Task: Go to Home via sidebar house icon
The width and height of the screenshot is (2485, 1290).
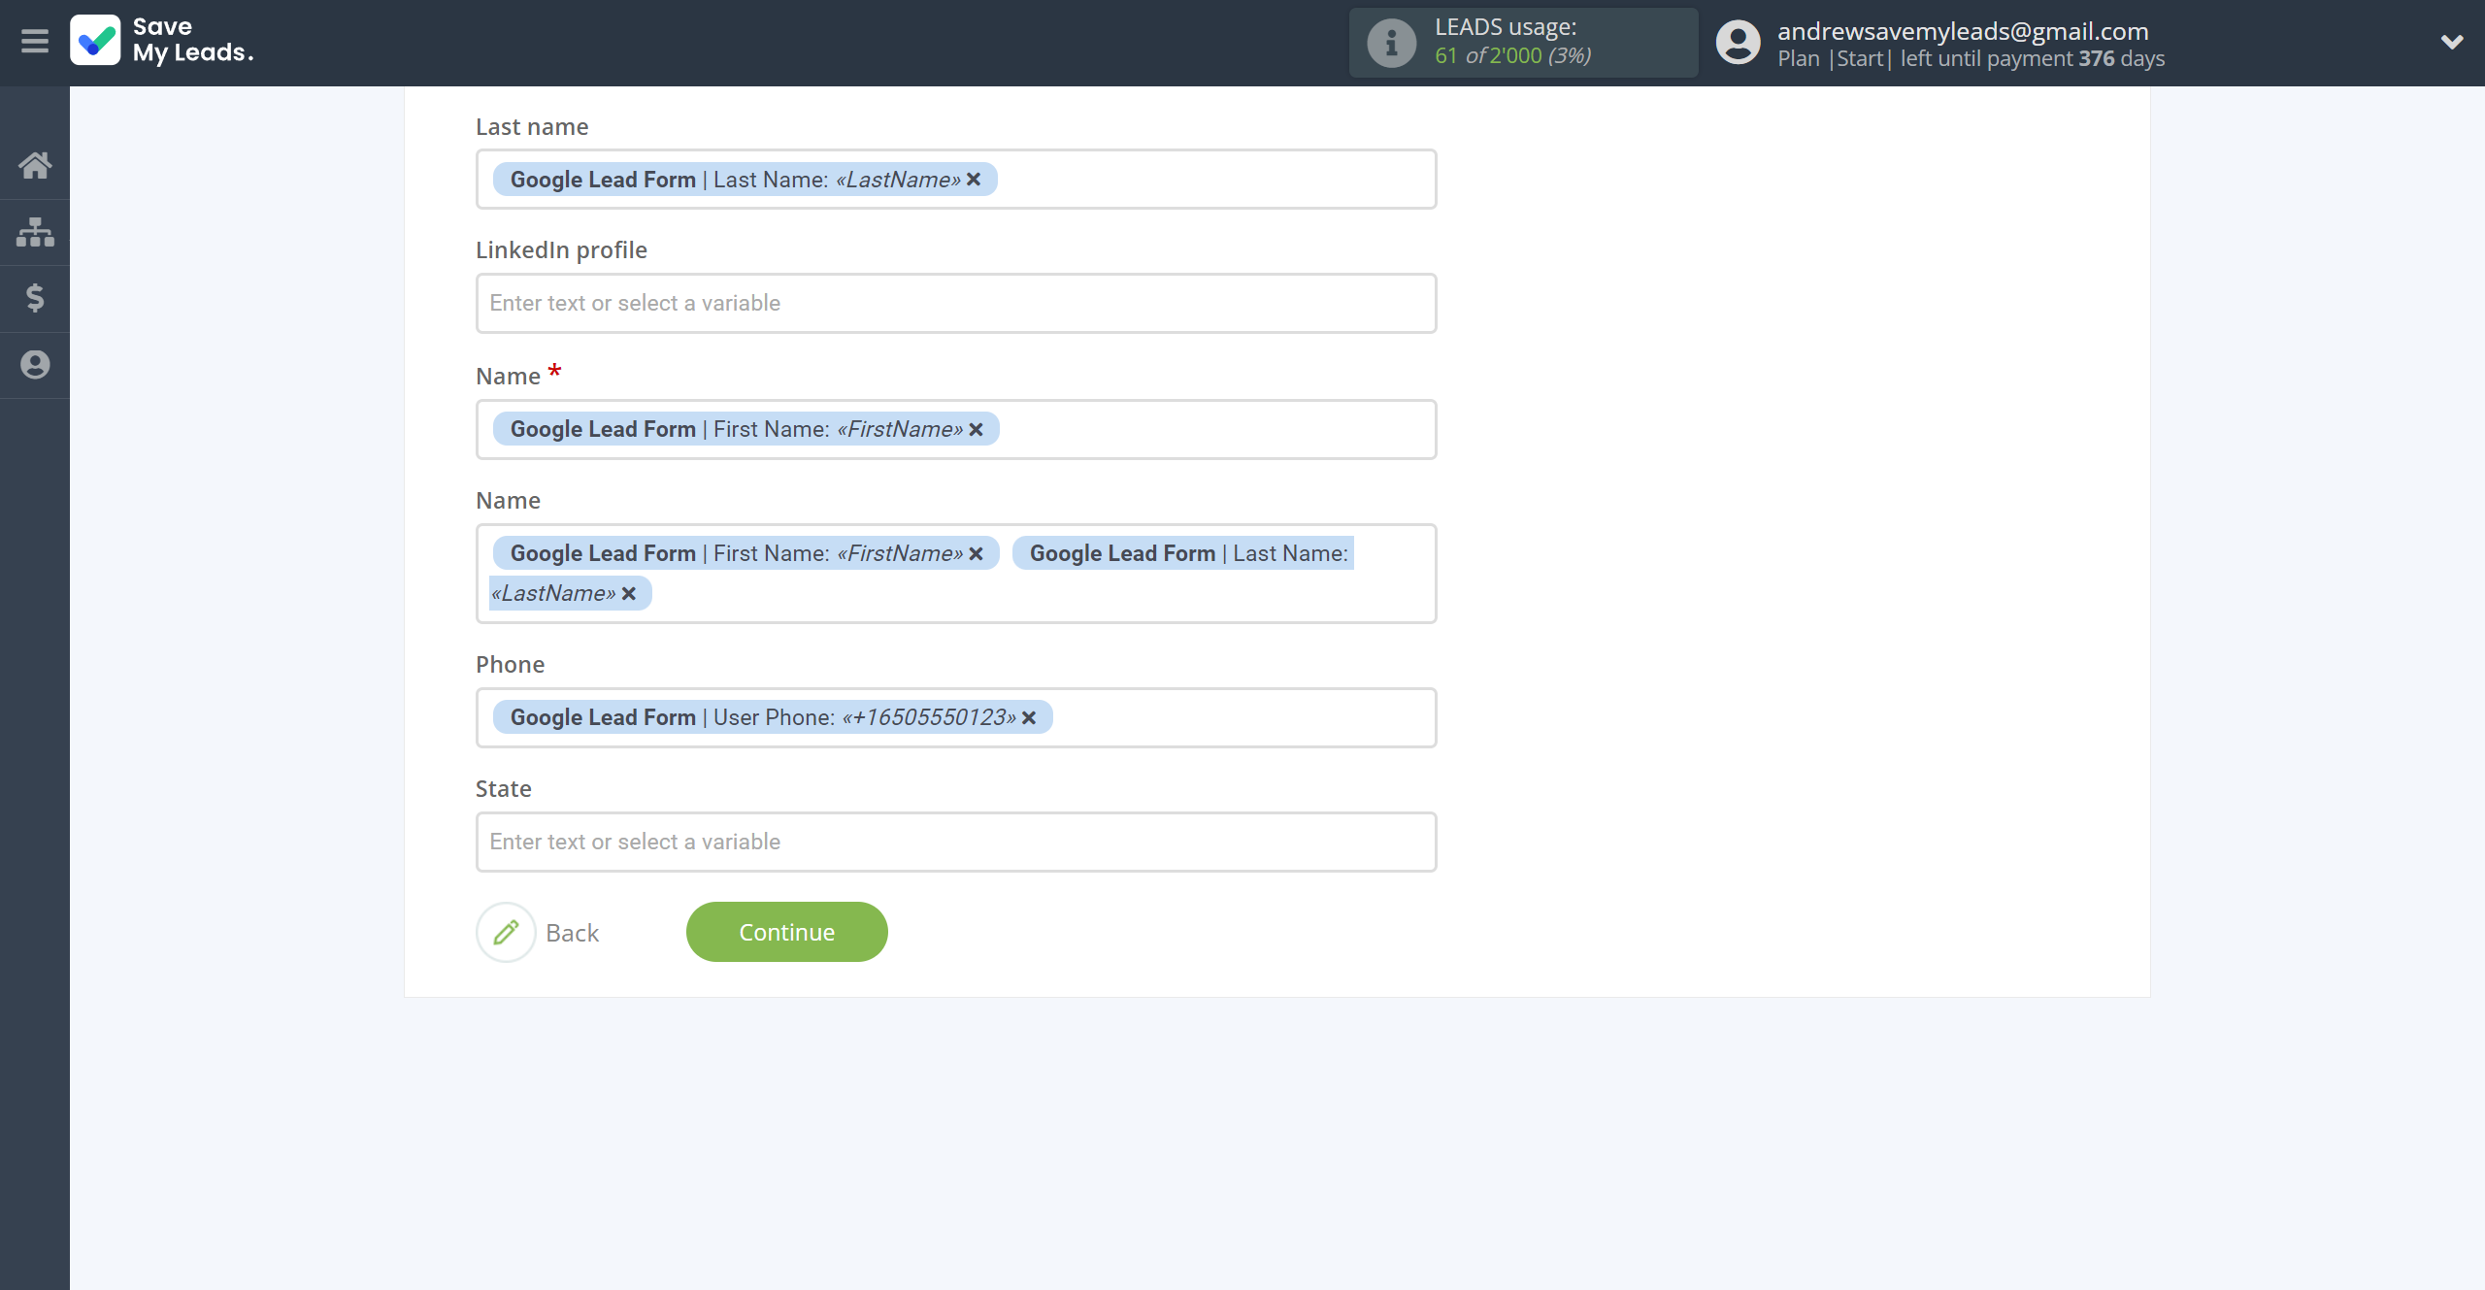Action: (35, 166)
